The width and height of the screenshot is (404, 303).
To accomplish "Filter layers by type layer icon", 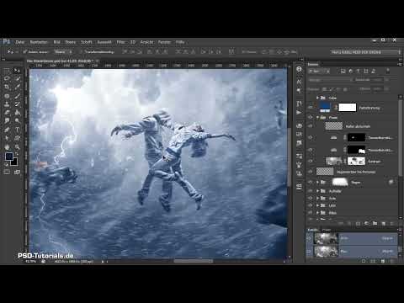I will (x=359, y=72).
